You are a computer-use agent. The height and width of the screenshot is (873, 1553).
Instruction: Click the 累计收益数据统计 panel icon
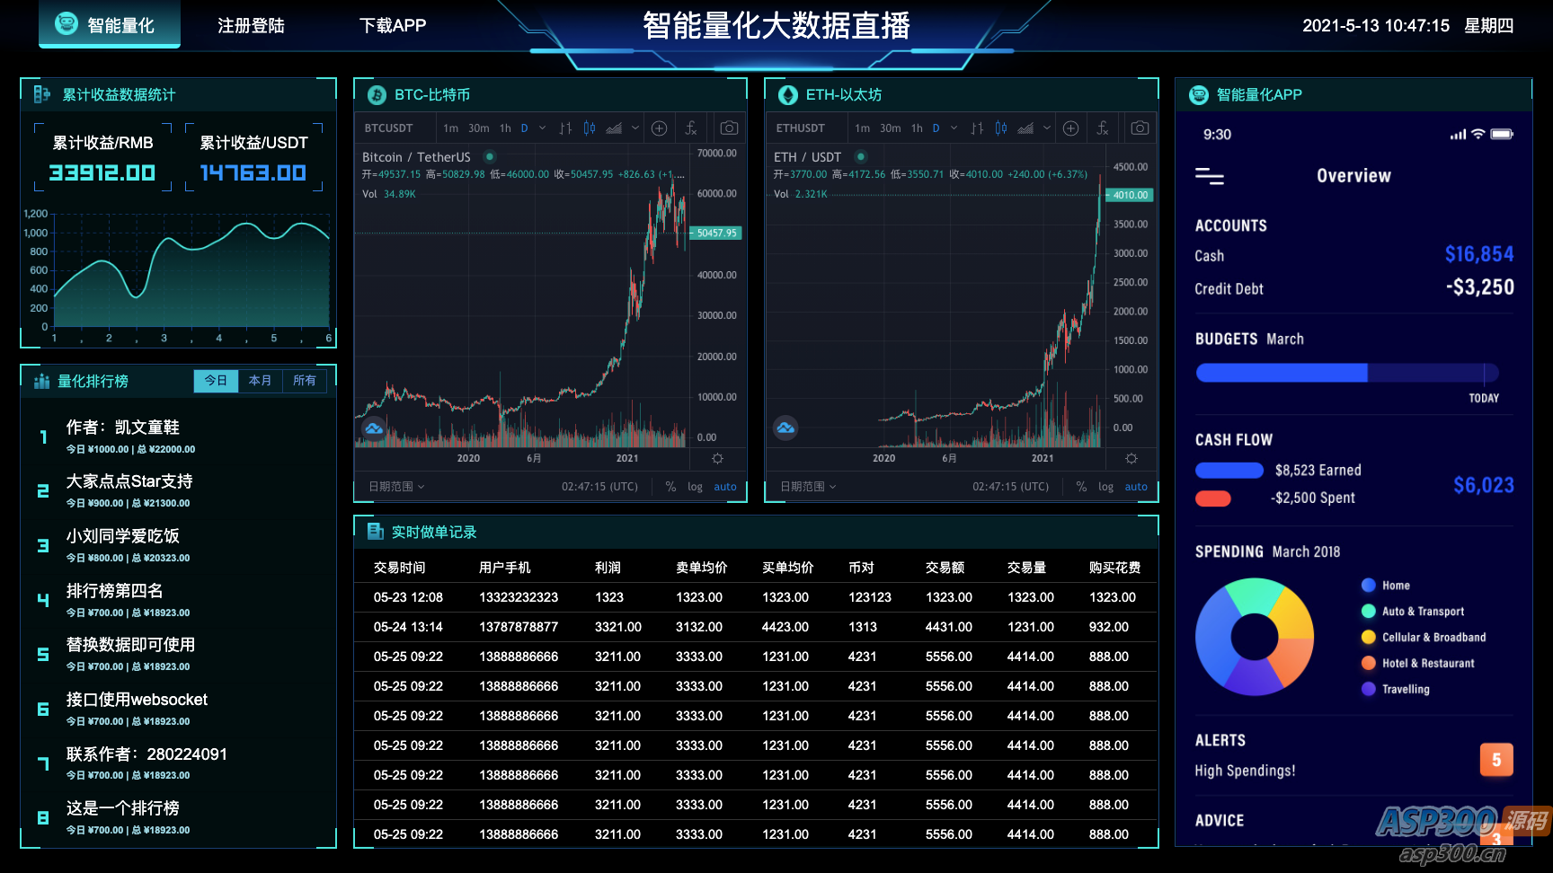tap(42, 94)
